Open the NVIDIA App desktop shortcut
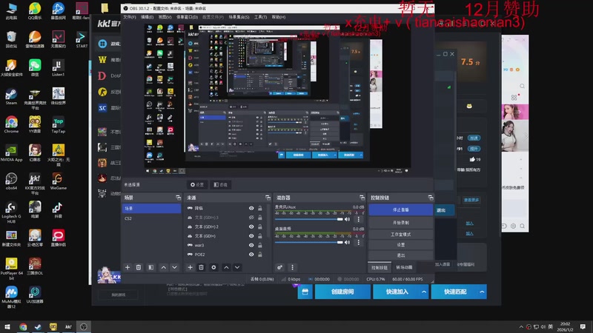593x333 pixels. tap(11, 153)
